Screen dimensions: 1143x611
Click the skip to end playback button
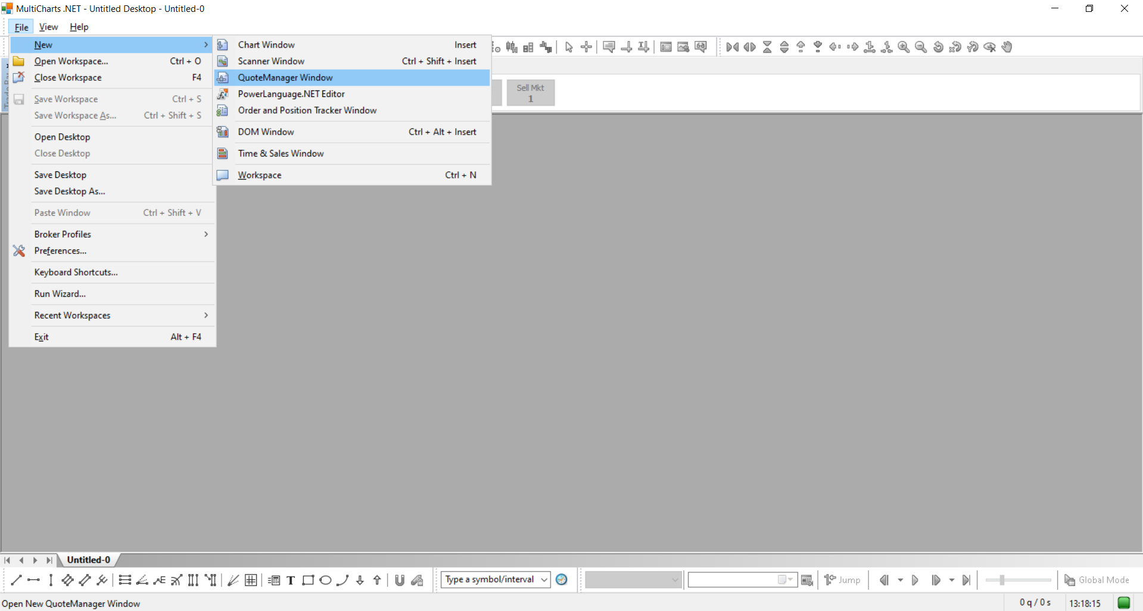967,580
